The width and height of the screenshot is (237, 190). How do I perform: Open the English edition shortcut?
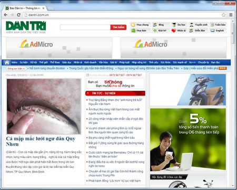point(218,30)
